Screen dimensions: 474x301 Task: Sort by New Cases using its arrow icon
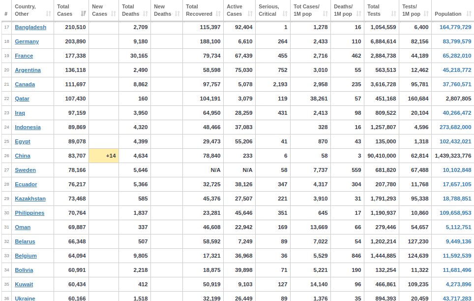[x=114, y=14]
